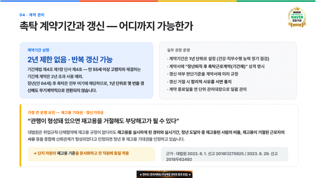316x178 pixels.
Task: Click the yellow box '단지 차원의 재고용 기준을 문서화'
Action: click(91, 154)
